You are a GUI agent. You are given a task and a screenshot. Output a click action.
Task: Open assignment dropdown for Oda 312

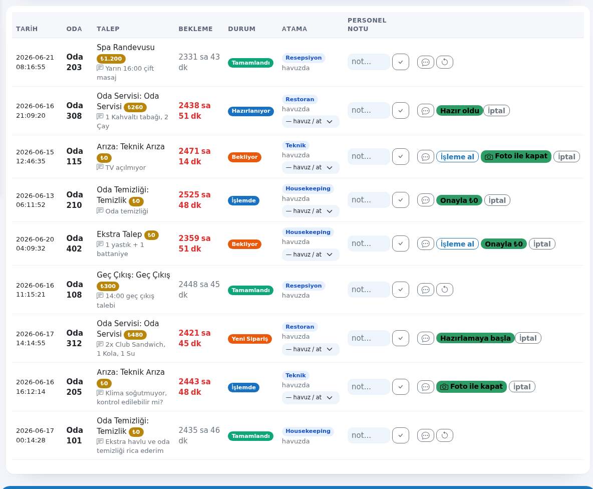311,349
